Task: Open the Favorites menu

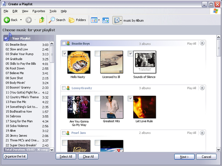Action: 39,11
